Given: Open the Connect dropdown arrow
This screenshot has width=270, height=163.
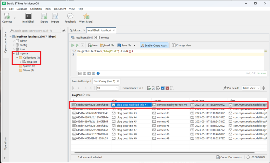Looking at the screenshot, I should click(15, 18).
